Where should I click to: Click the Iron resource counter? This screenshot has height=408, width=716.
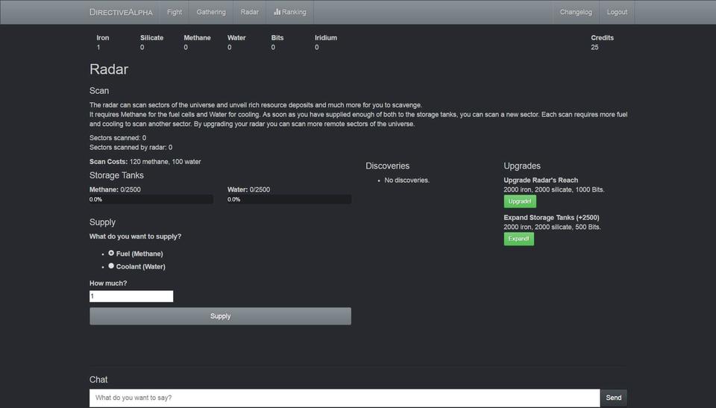103,43
